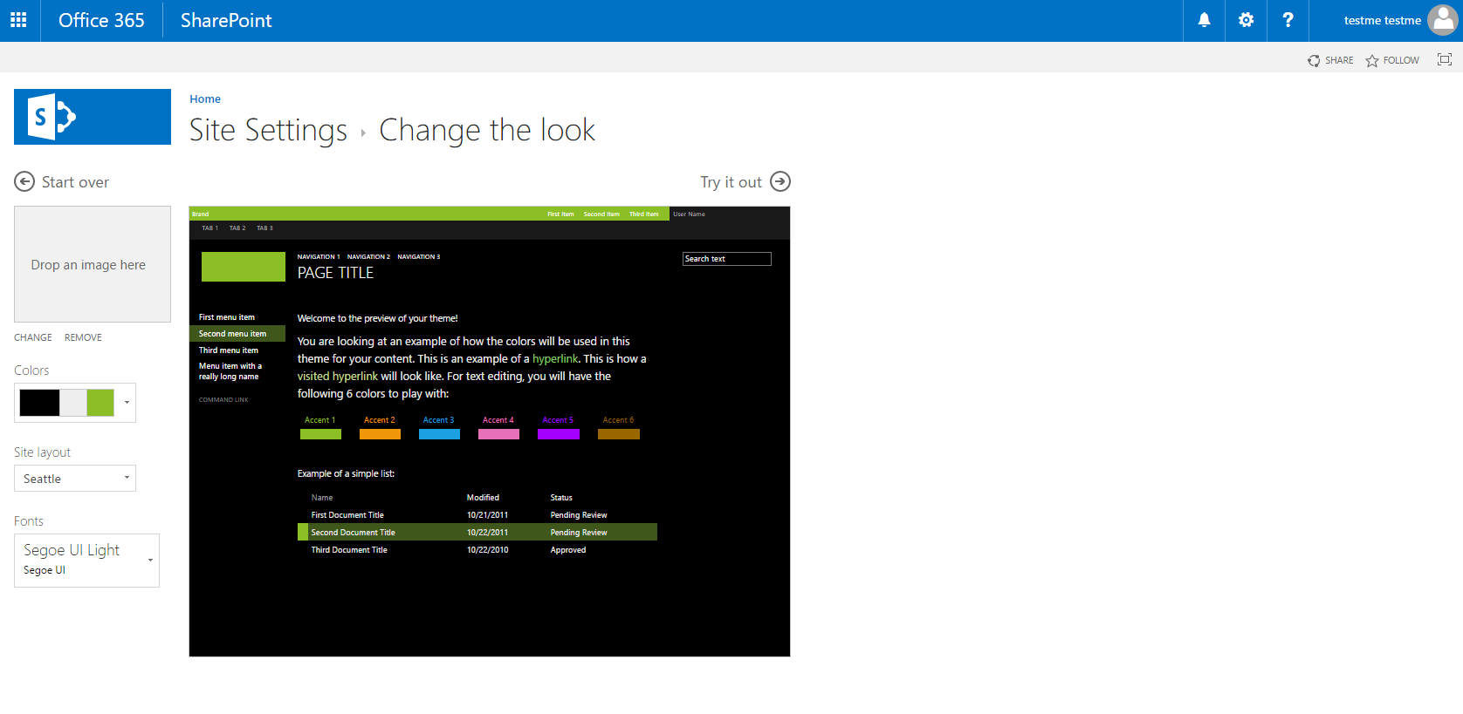This screenshot has width=1463, height=714.
Task: Go to Home breadcrumb link
Action: coord(205,99)
